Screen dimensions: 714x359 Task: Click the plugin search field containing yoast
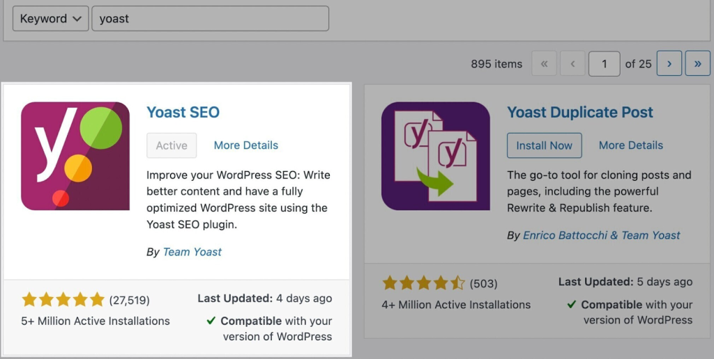[210, 19]
